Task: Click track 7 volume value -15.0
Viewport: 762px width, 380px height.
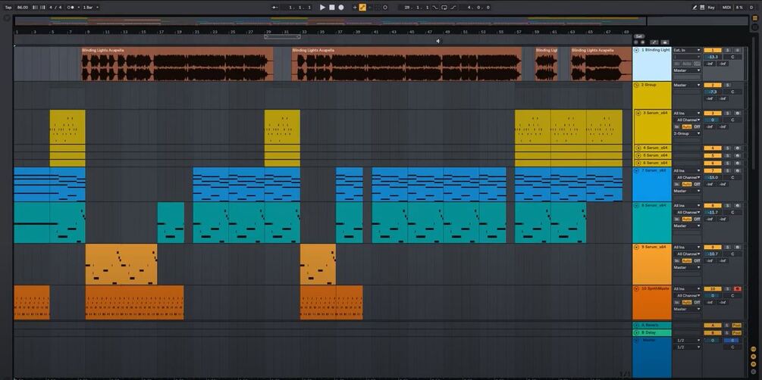Action: (x=713, y=178)
